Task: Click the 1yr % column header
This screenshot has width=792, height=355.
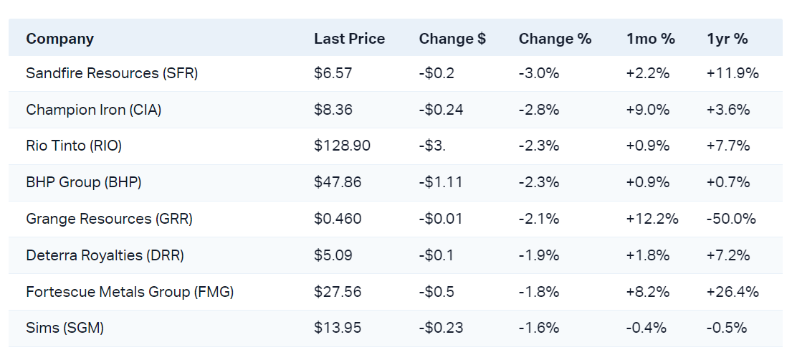Action: tap(727, 39)
